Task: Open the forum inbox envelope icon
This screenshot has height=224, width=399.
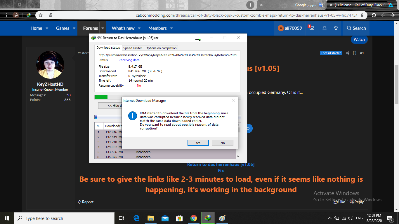Action: tap(312, 28)
